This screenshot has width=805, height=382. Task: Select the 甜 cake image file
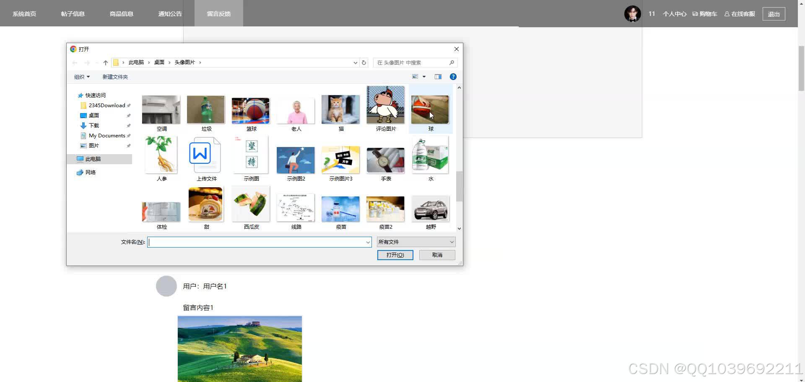(x=206, y=204)
